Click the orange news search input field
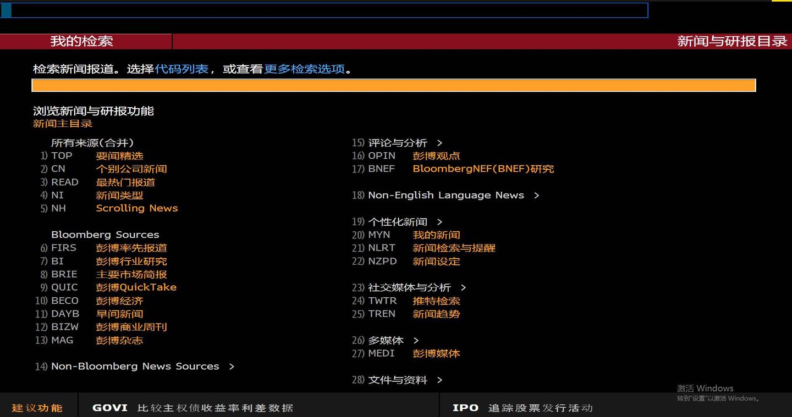 393,85
